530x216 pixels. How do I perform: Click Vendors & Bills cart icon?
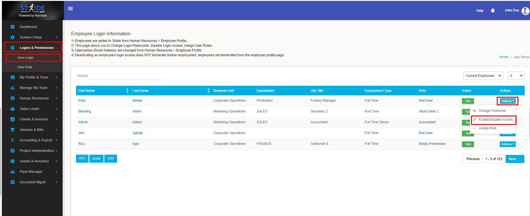pyautogui.click(x=12, y=130)
